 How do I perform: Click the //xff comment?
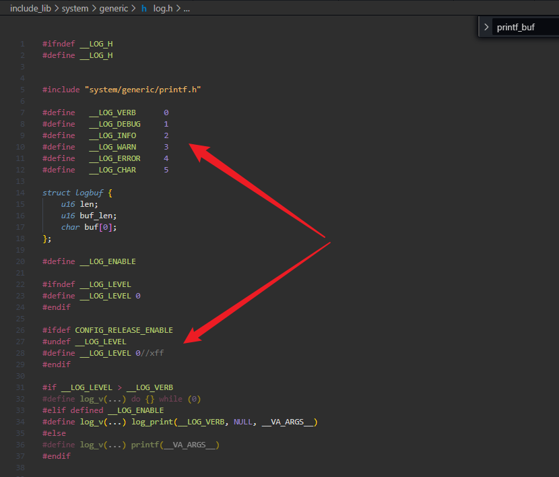pyautogui.click(x=152, y=353)
